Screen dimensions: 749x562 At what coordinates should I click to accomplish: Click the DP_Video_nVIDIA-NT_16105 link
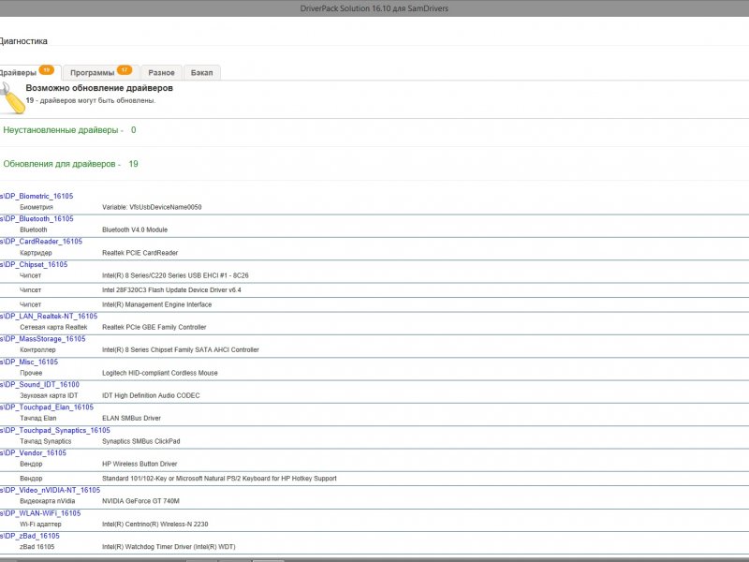tap(51, 490)
